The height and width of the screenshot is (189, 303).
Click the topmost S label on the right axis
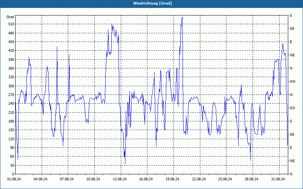[291, 15]
